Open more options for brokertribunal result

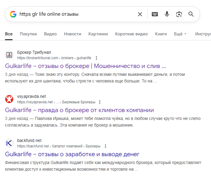click(x=97, y=58)
